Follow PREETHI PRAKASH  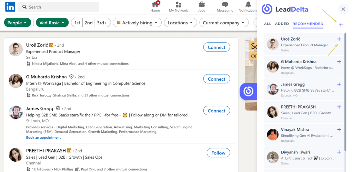(x=218, y=153)
